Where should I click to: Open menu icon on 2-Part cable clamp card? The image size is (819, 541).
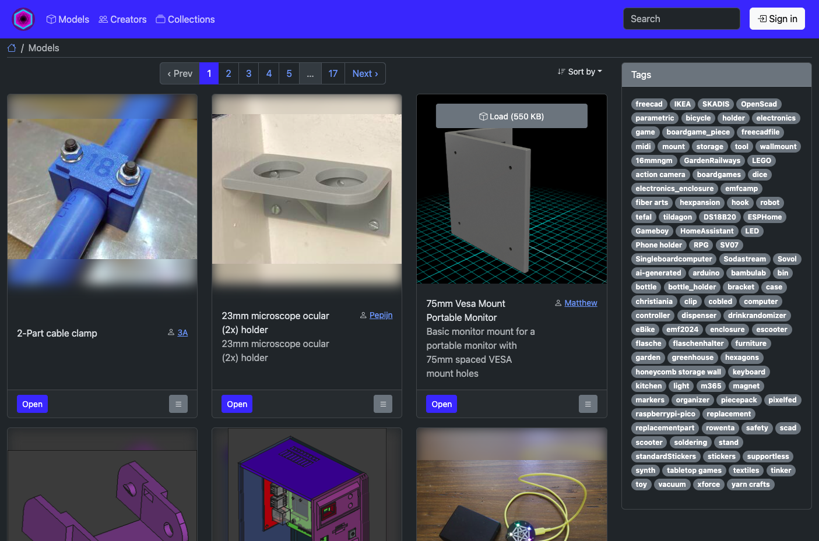click(178, 404)
